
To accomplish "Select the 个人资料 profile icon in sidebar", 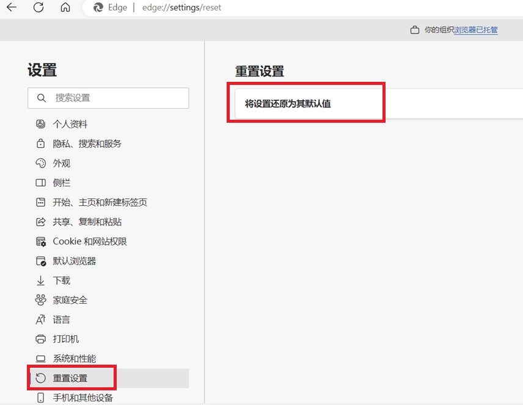I will click(x=40, y=124).
